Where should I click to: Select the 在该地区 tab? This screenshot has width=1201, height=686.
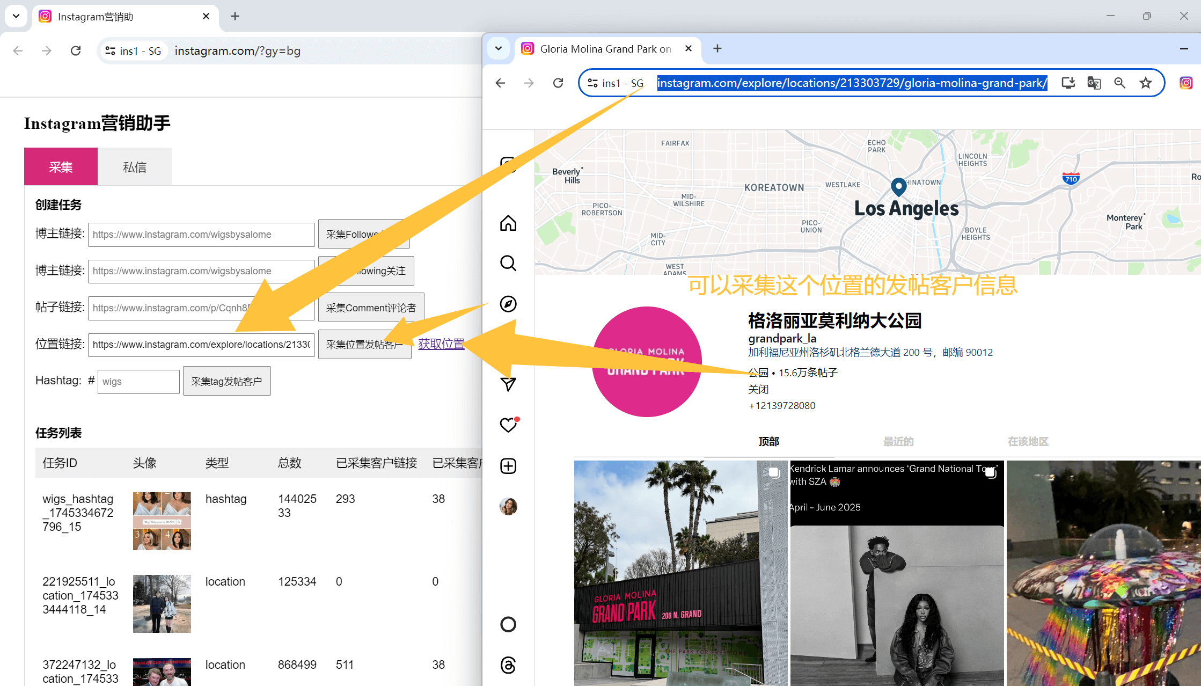tap(1028, 441)
